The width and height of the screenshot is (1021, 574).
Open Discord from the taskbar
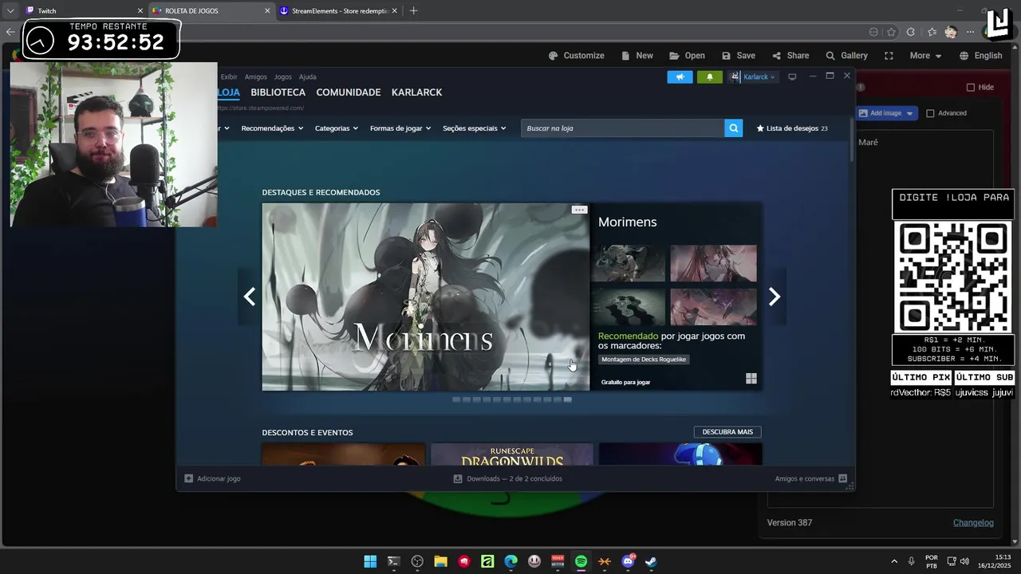pos(628,561)
